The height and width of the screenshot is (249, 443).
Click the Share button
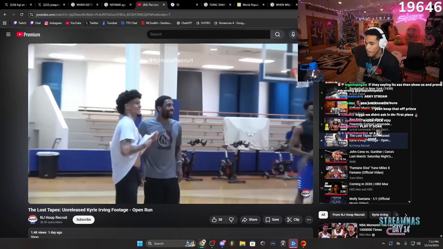coord(250,219)
